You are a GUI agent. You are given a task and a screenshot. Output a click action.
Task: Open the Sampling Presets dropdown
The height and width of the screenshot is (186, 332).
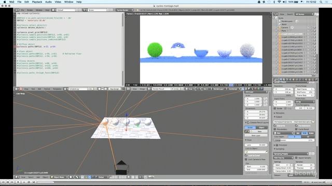[290, 154]
